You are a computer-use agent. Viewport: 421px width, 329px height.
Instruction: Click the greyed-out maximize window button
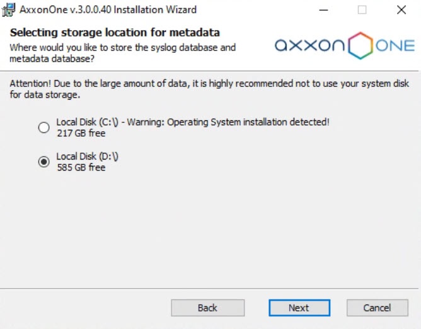coord(362,10)
